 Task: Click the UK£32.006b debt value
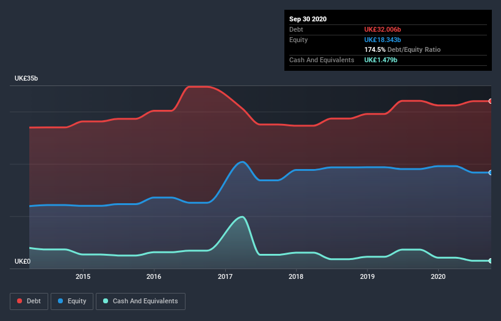pyautogui.click(x=383, y=30)
